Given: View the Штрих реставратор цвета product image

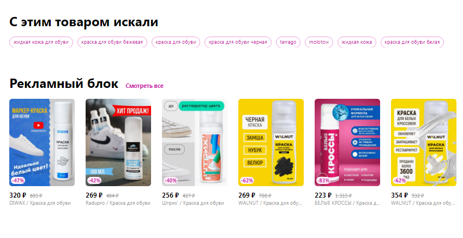Looking at the screenshot, I should 195,142.
